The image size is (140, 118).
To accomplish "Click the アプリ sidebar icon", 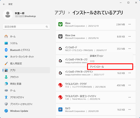I will click(6, 70).
